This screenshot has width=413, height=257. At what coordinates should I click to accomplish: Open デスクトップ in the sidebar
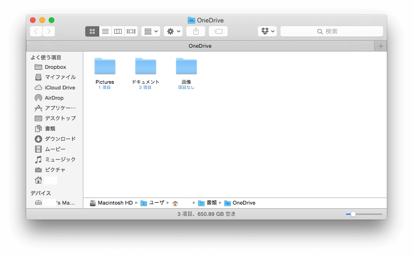click(55, 118)
